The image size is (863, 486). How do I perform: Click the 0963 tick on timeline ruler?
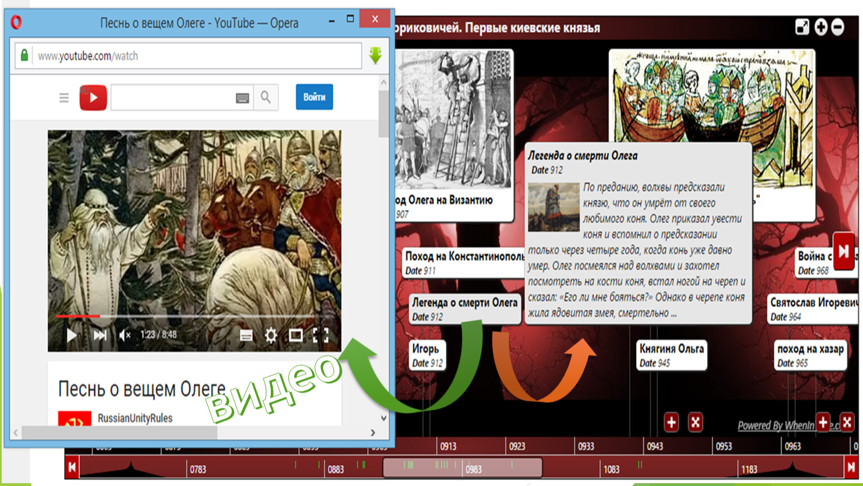tap(793, 446)
